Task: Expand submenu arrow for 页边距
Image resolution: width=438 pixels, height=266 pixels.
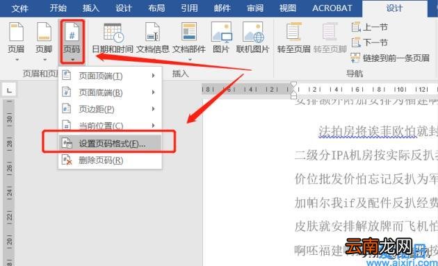Action: pyautogui.click(x=154, y=109)
